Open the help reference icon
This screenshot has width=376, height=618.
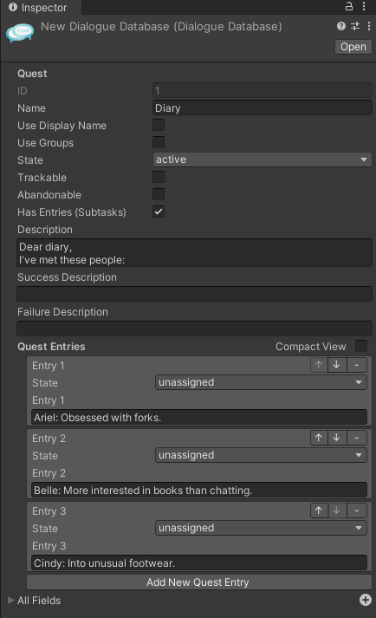[x=341, y=26]
